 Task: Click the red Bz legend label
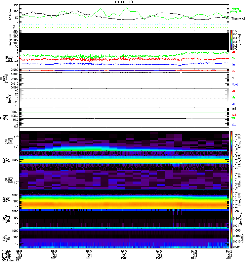233,52
